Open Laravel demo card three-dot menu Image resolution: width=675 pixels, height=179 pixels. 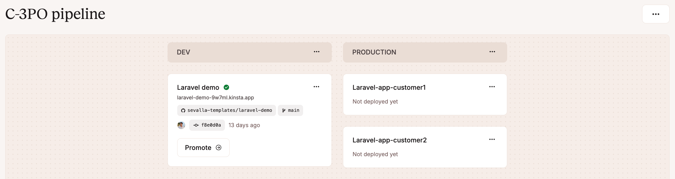tap(316, 87)
